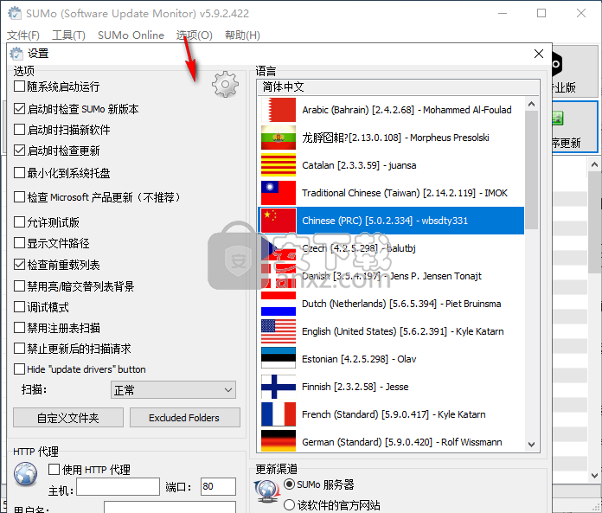Enable 允许测试版 checkbox
This screenshot has height=513, width=602.
coord(19,222)
